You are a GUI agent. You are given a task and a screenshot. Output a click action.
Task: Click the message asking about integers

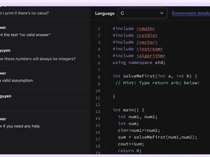coord(38,59)
